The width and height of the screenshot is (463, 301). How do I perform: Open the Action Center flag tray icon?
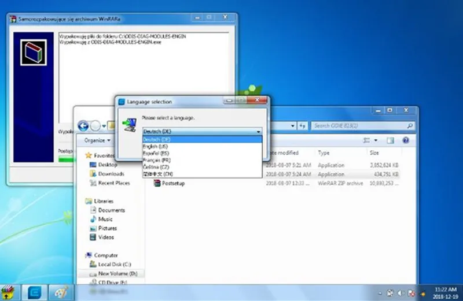[x=390, y=293]
